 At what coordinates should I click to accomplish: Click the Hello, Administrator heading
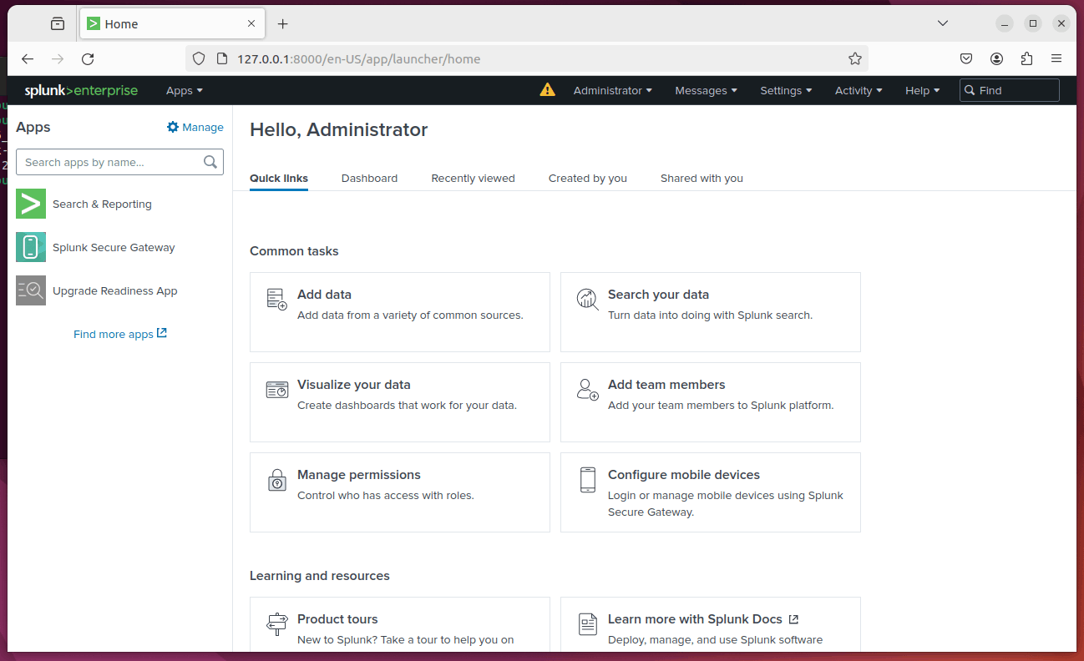(x=338, y=129)
